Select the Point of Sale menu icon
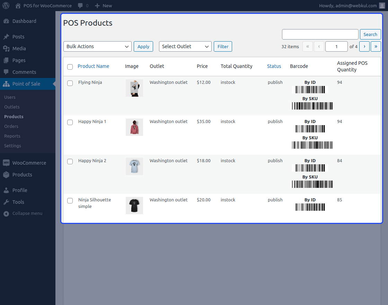Screen dimensions: 388x305 pos(7,84)
